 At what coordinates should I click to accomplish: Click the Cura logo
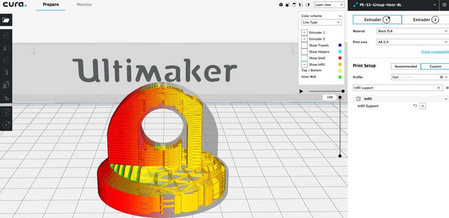click(15, 5)
